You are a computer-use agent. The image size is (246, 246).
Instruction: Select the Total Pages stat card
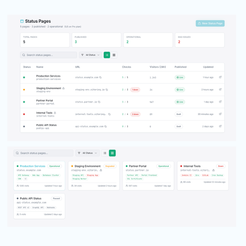[x=45, y=40]
